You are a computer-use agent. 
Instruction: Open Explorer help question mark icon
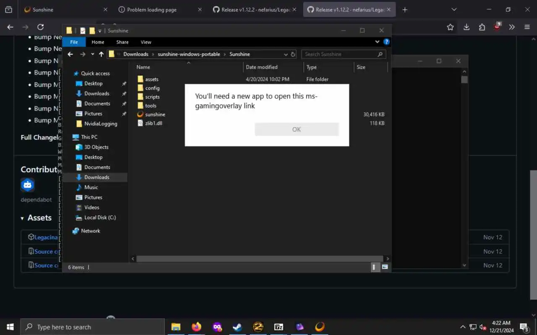[386, 42]
